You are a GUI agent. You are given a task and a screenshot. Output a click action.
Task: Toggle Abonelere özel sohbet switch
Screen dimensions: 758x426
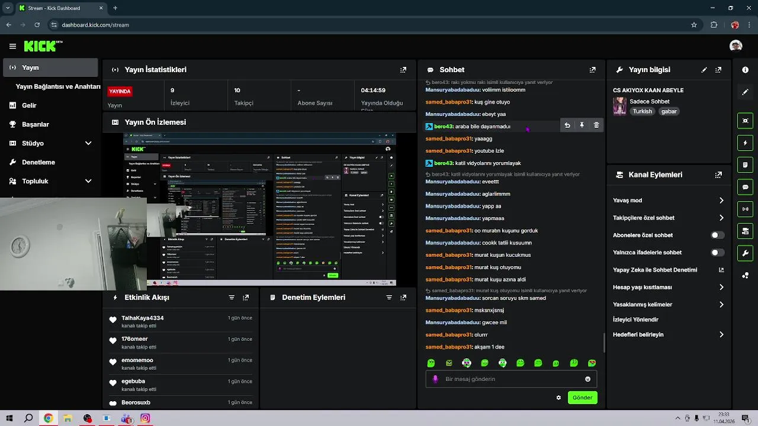(x=717, y=235)
